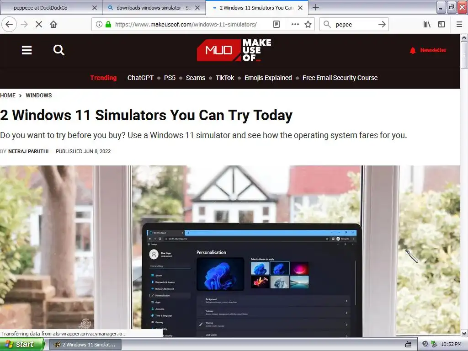This screenshot has height=351, width=468.
Task: Close the 'downloads windows simulator' tab
Action: [197, 8]
